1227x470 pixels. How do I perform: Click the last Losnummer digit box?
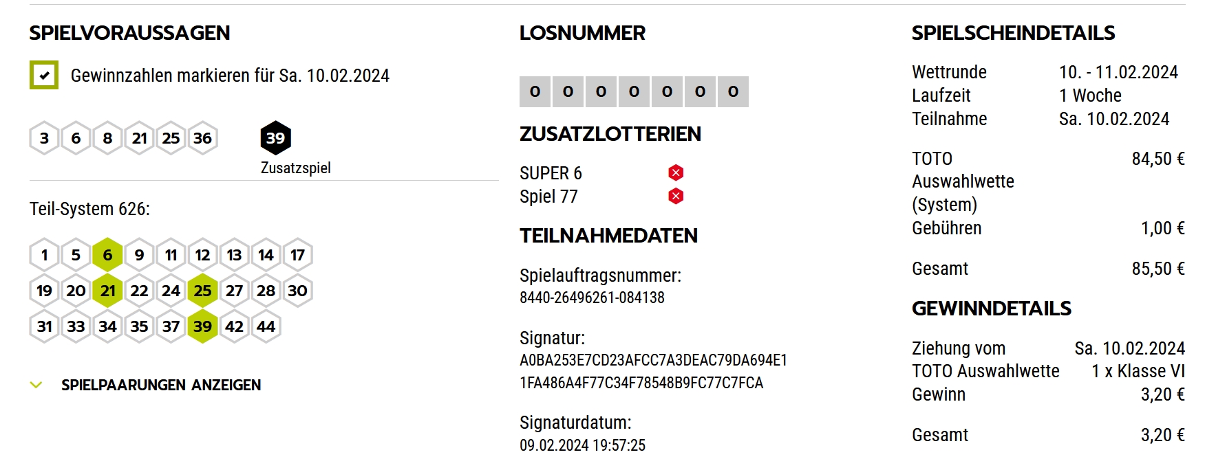pyautogui.click(x=733, y=91)
